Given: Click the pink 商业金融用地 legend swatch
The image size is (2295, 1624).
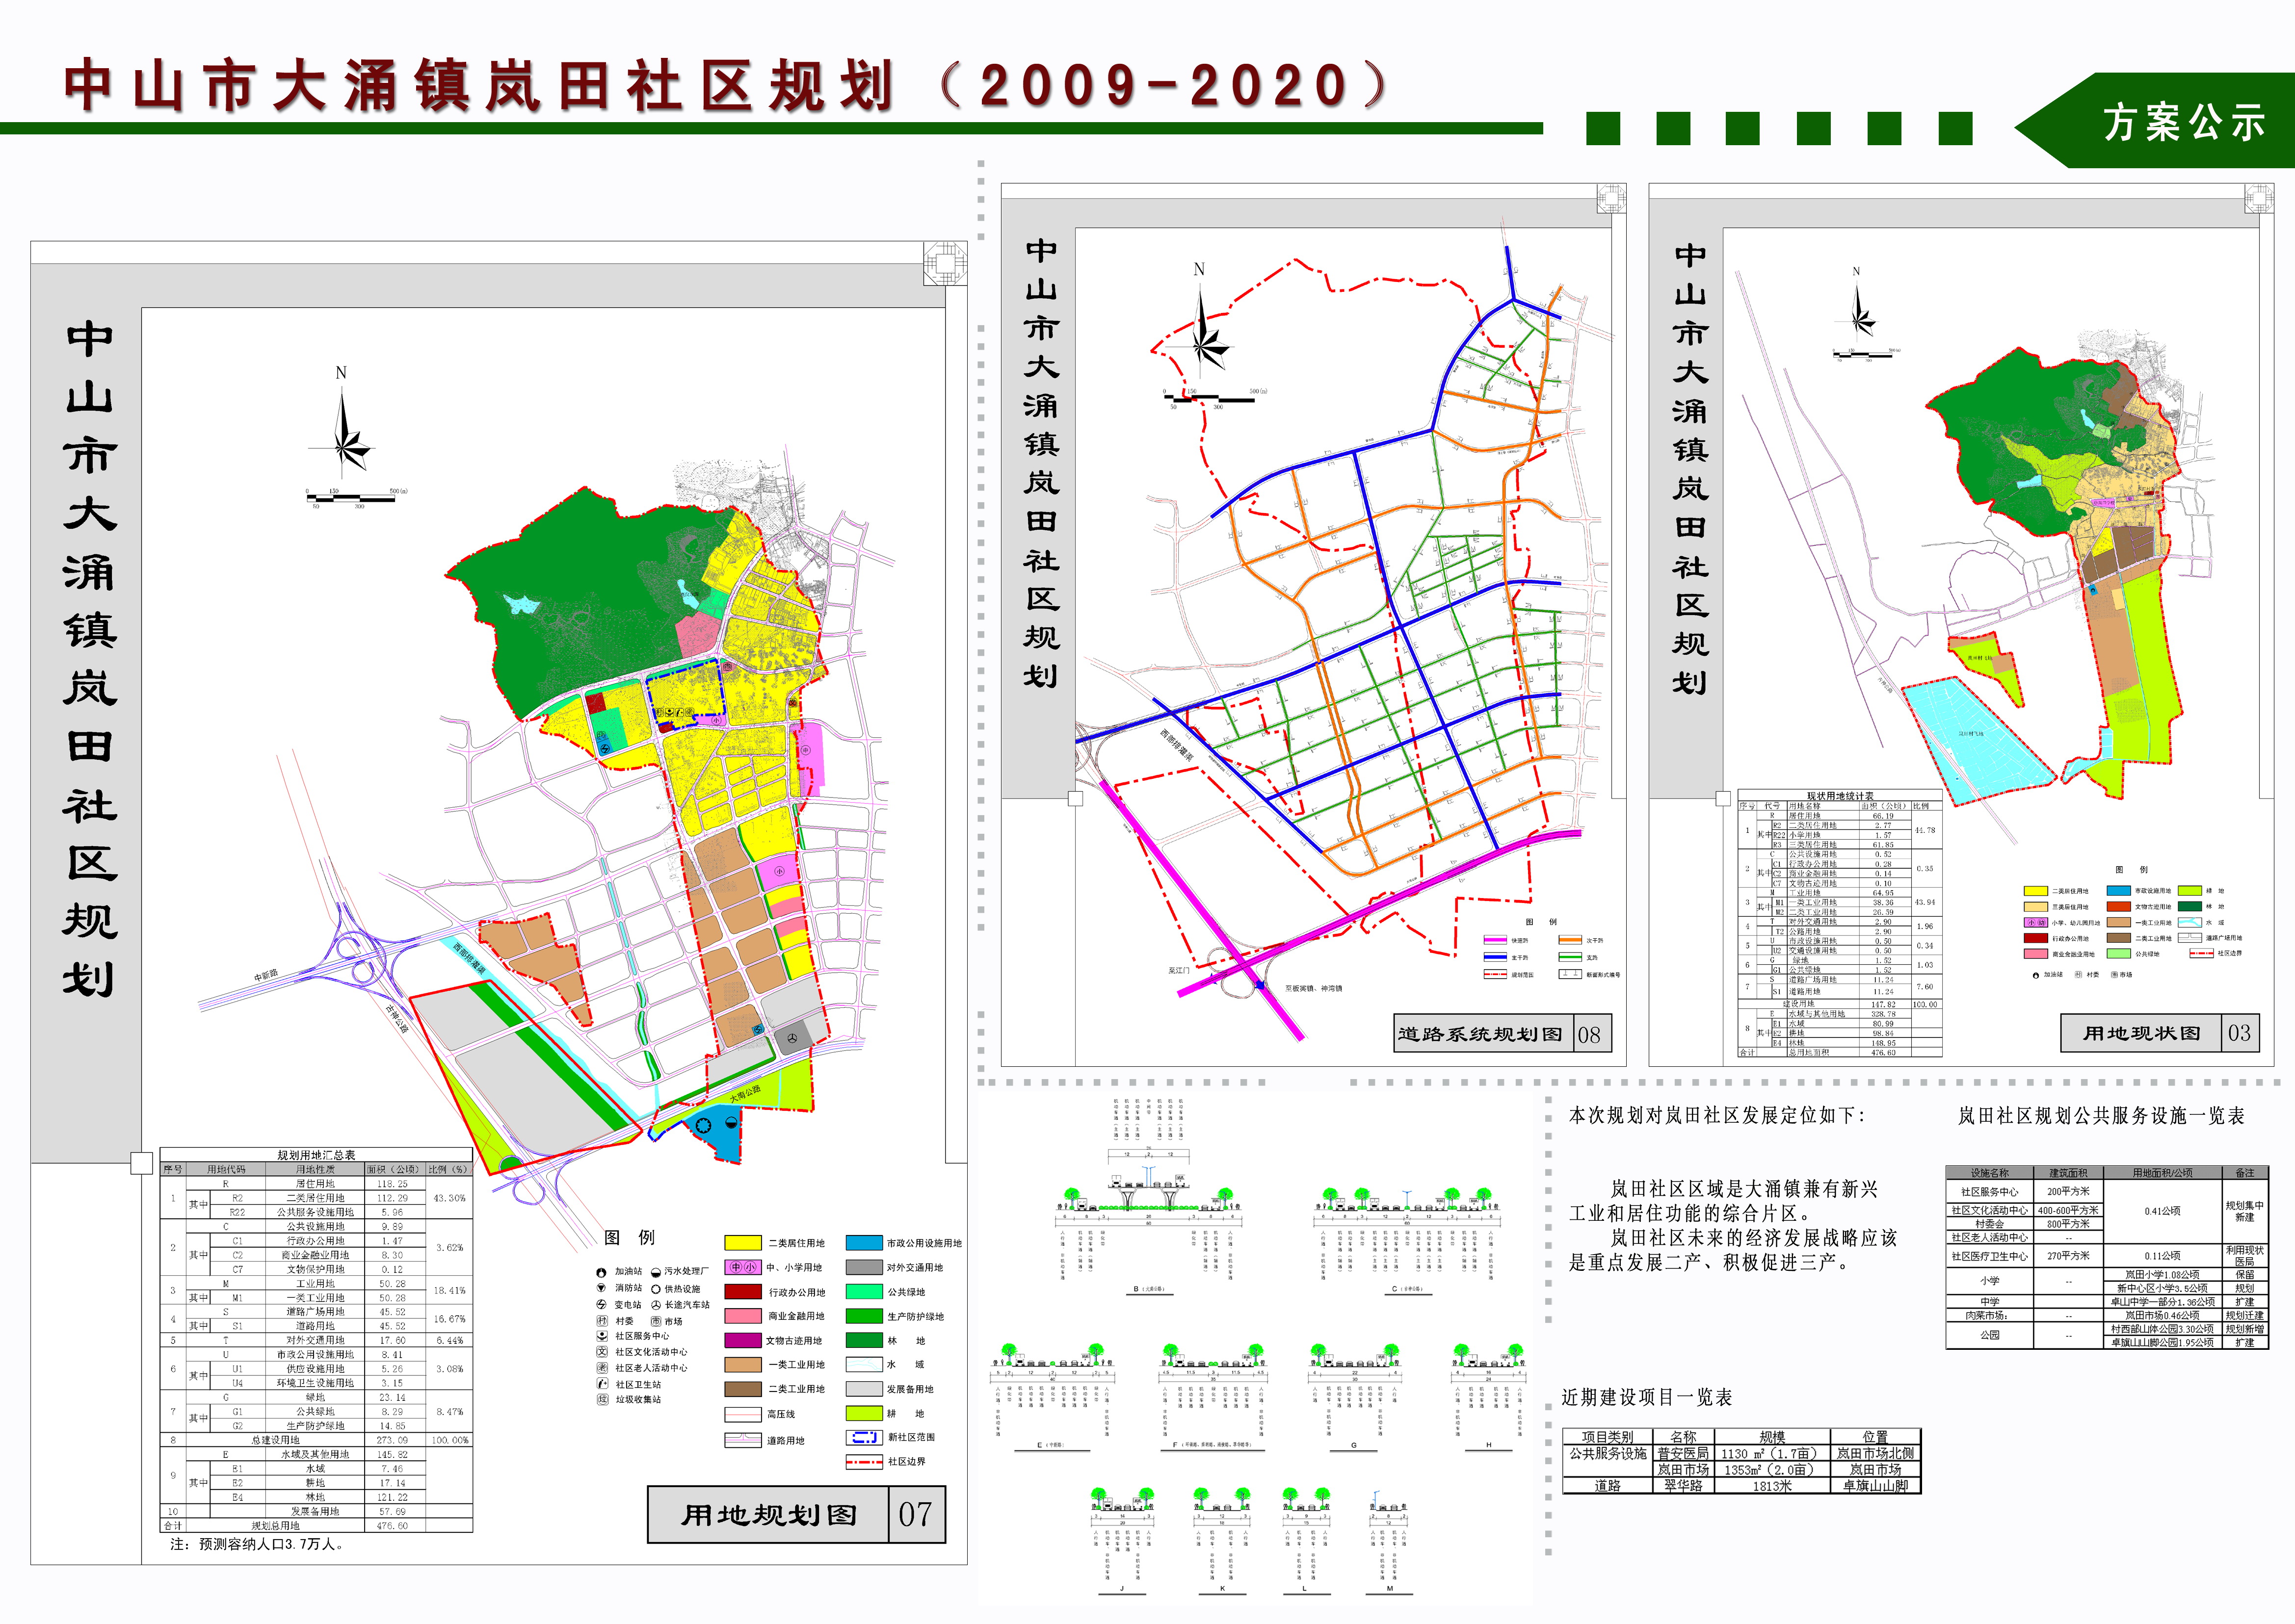Looking at the screenshot, I should 742,1316.
